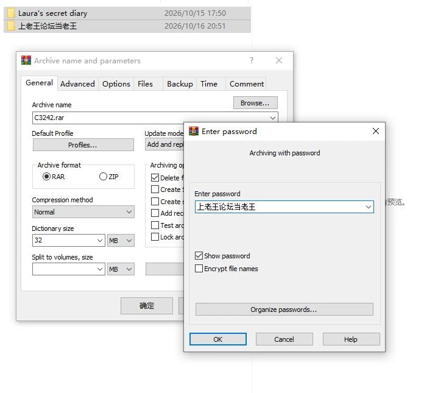Enable Encrypt file names
The image size is (424, 393).
coord(199,268)
